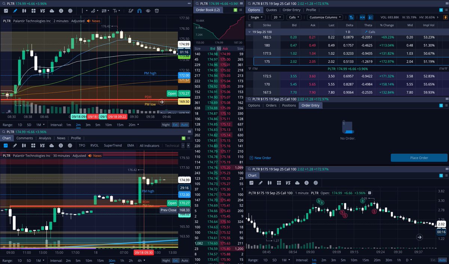Screen dimensions: 449x264
Task: Click the orange lightning quick trade icon
Action: tap(445, 17)
